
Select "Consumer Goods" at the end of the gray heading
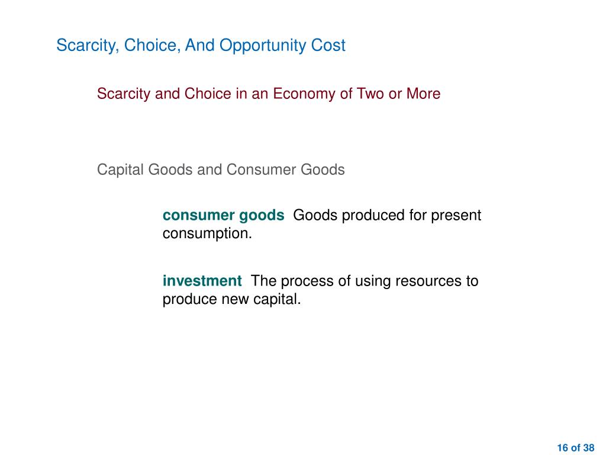point(286,170)
